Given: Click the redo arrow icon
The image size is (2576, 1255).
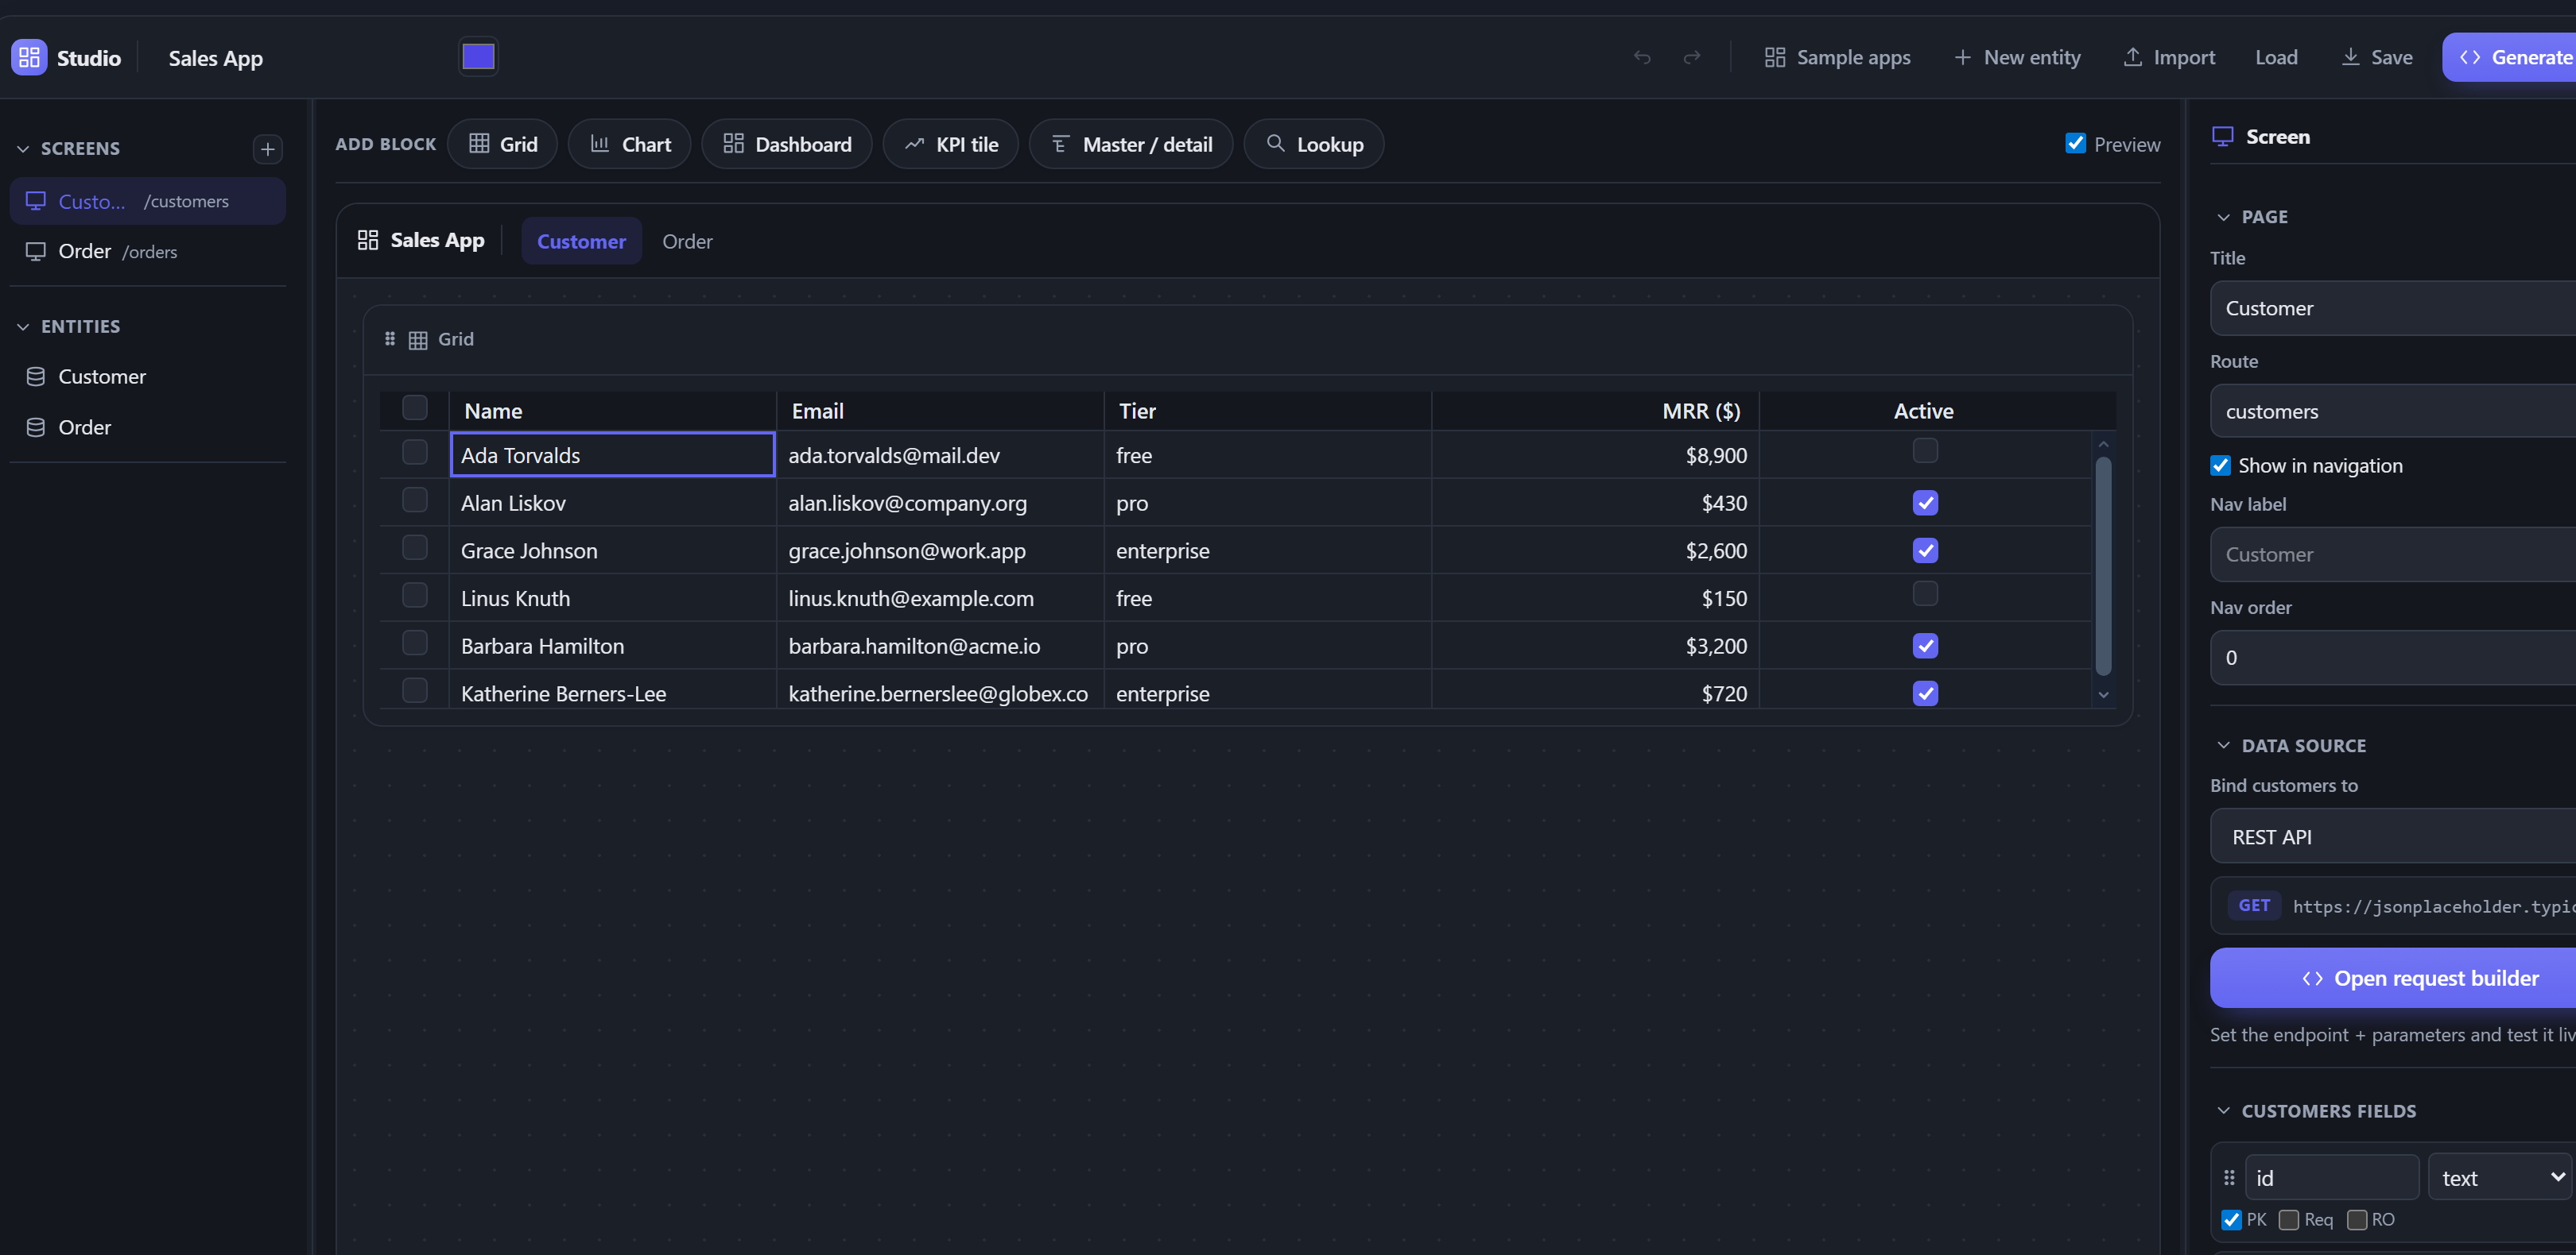Looking at the screenshot, I should (1692, 57).
